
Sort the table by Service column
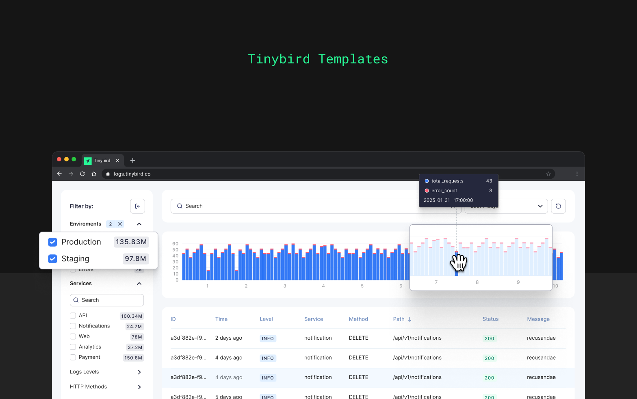(314, 319)
